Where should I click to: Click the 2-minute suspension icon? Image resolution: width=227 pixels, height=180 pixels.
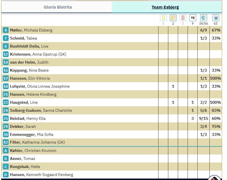pyautogui.click(x=173, y=18)
